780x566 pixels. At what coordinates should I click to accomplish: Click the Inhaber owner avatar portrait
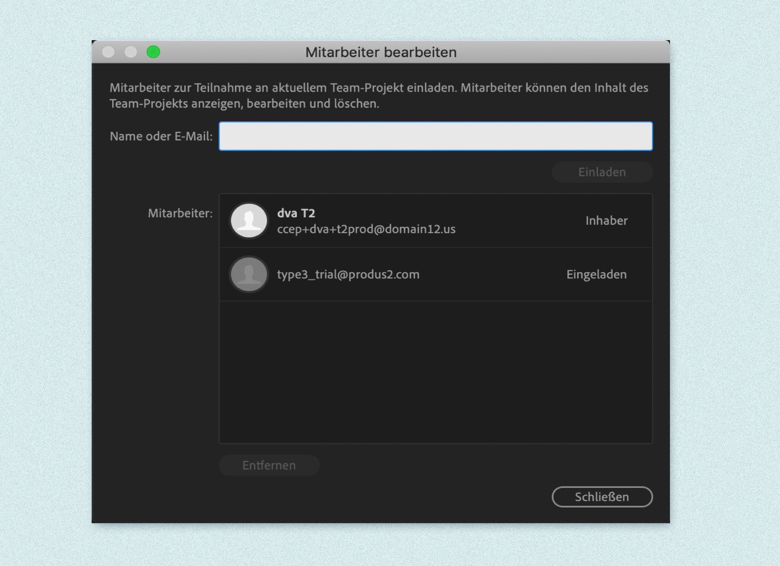[x=248, y=220]
